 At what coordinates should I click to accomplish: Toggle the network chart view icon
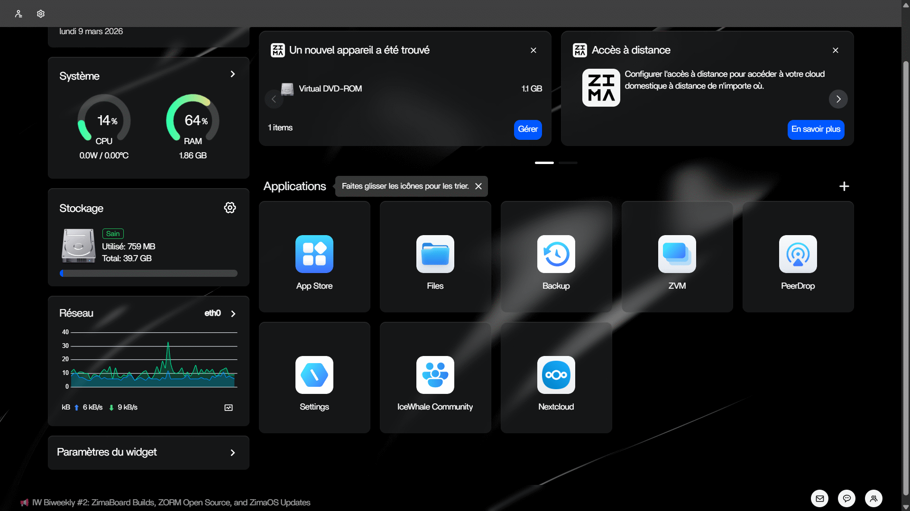click(229, 408)
